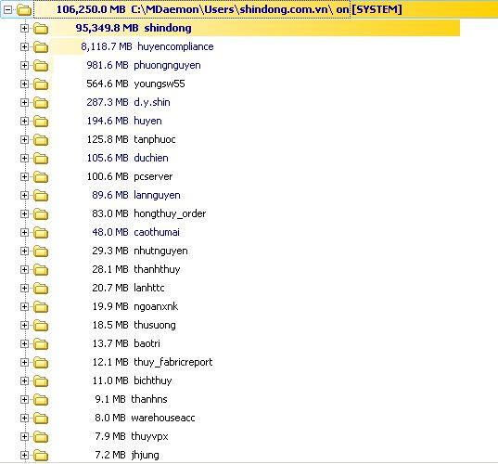This screenshot has width=498, height=464.
Task: Click the folder icon next to youngsw55
Action: click(41, 84)
